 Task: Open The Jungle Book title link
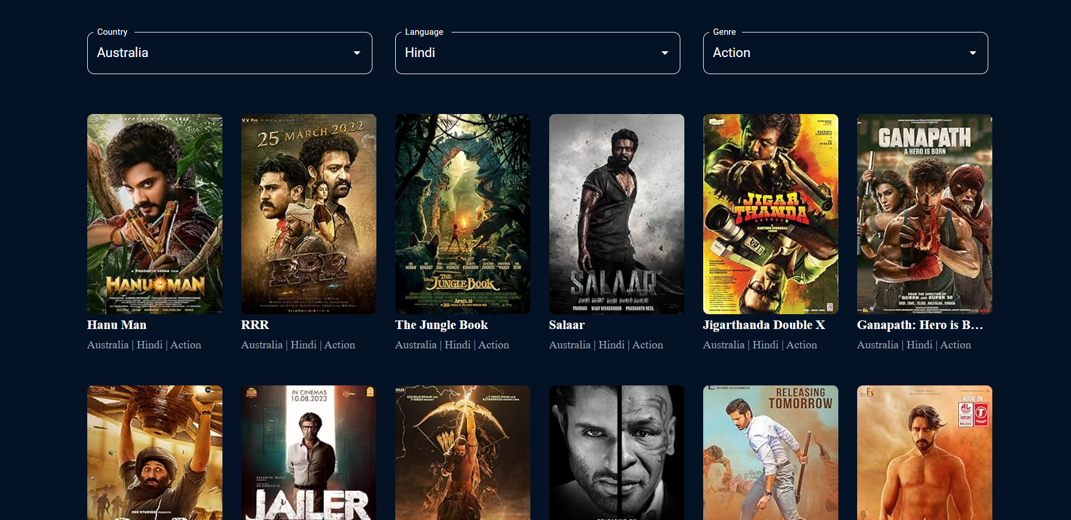[441, 325]
